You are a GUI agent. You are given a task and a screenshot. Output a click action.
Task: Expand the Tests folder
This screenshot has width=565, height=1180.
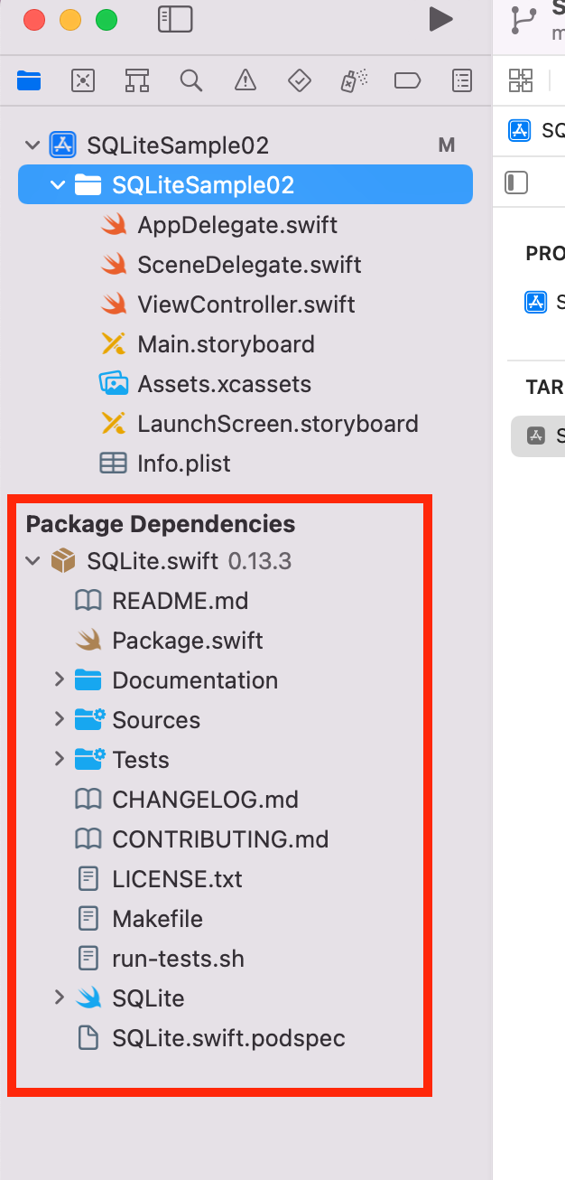point(60,759)
